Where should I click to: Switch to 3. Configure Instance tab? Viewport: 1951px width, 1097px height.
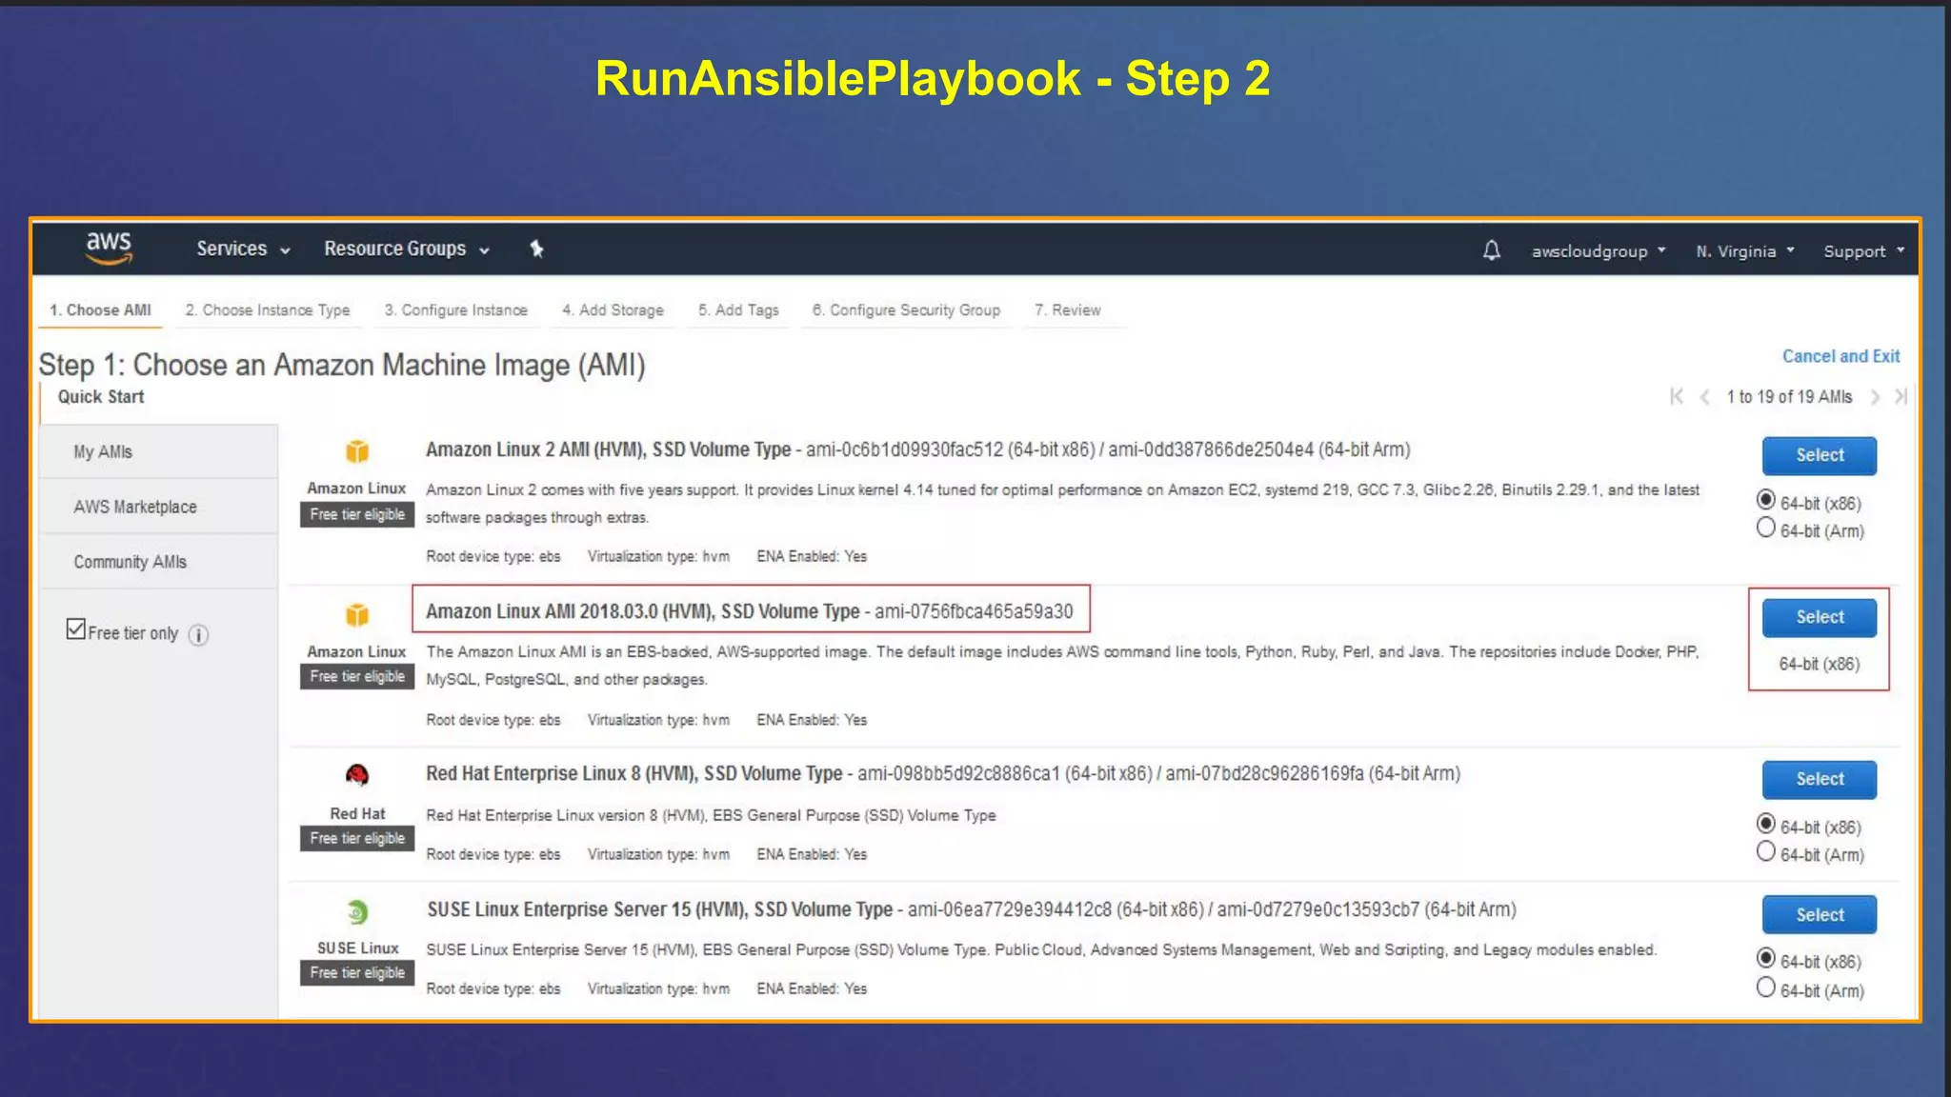click(455, 310)
